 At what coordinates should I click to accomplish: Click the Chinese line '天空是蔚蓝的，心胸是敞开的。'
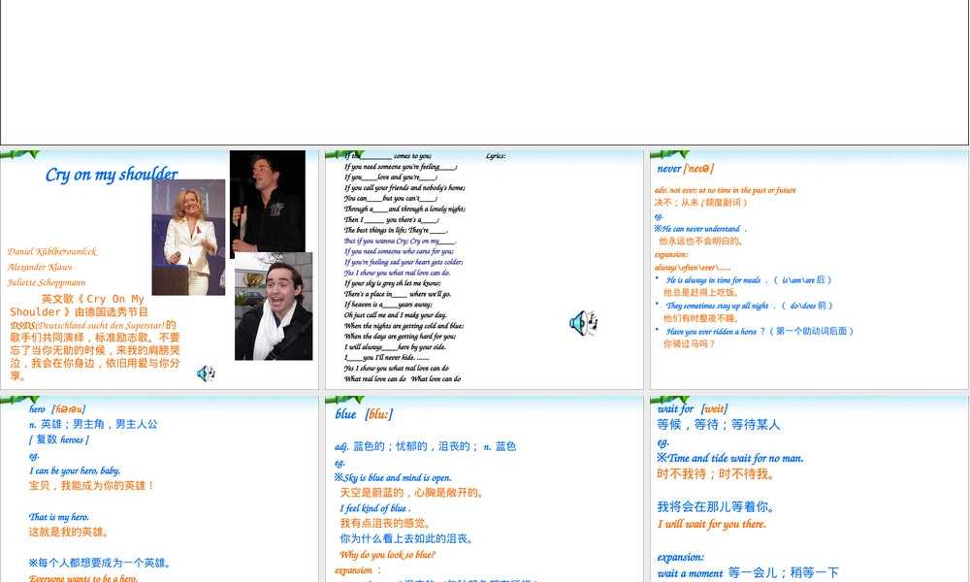click(x=412, y=493)
